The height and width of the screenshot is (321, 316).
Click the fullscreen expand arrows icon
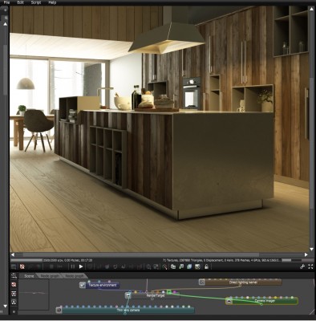point(310,266)
